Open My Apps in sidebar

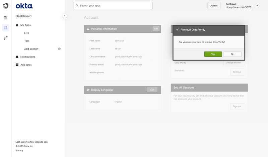(x=25, y=25)
